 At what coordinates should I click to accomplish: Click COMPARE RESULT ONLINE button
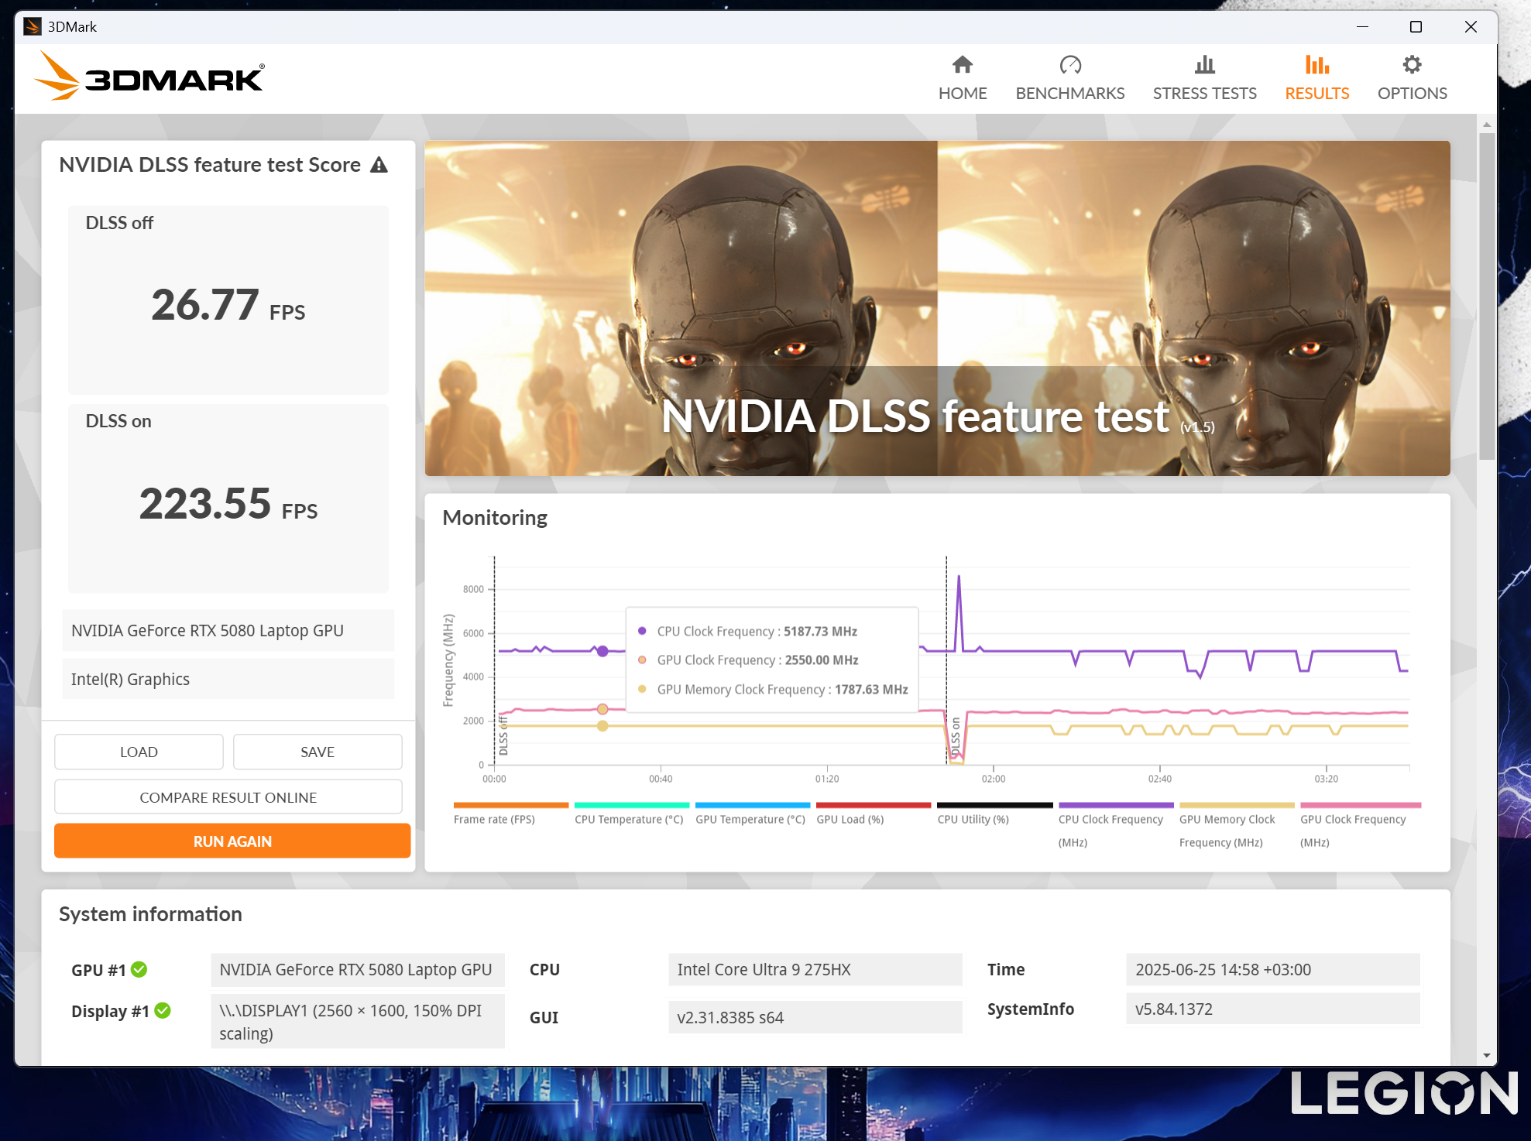tap(228, 797)
